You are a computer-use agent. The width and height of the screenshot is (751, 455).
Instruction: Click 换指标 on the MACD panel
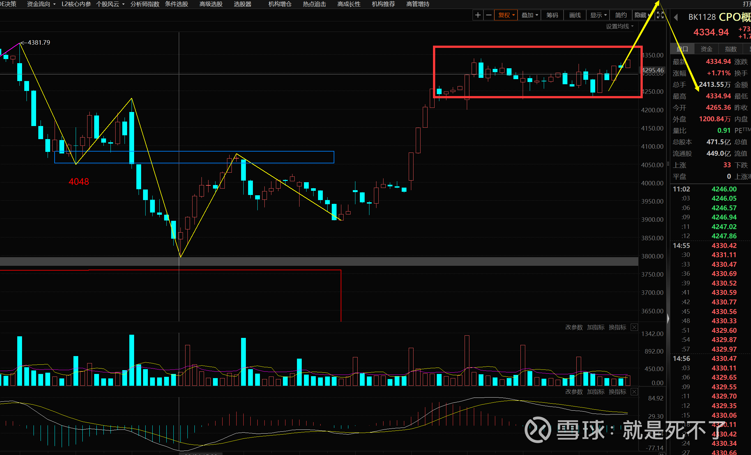click(x=617, y=392)
